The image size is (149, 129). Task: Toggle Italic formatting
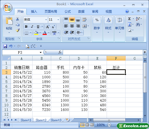[32, 27]
